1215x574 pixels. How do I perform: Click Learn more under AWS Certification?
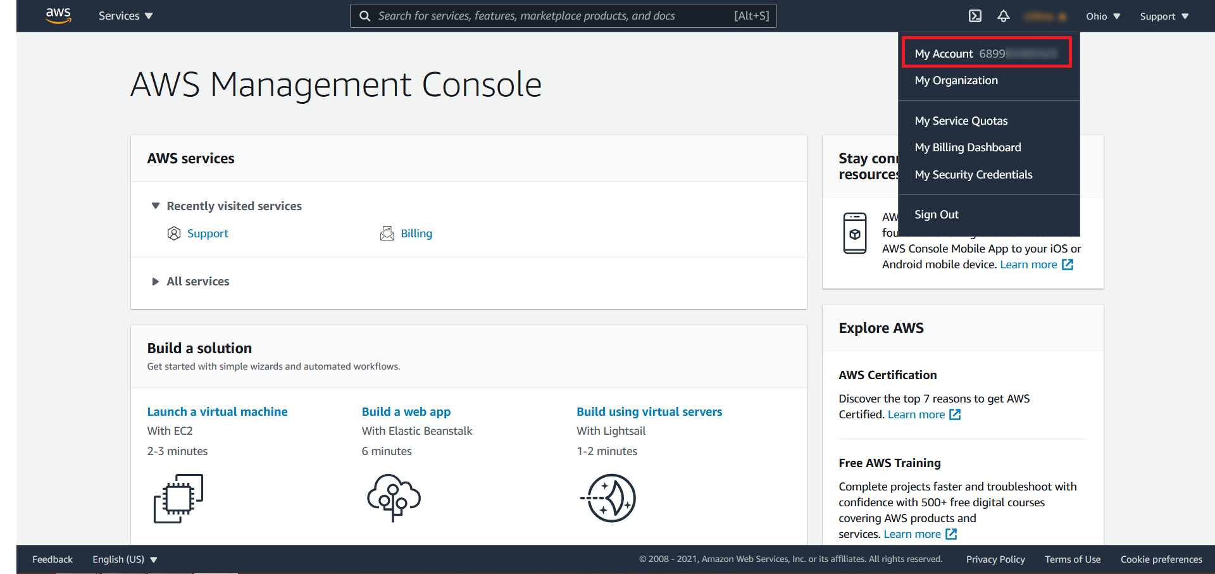pyautogui.click(x=916, y=415)
